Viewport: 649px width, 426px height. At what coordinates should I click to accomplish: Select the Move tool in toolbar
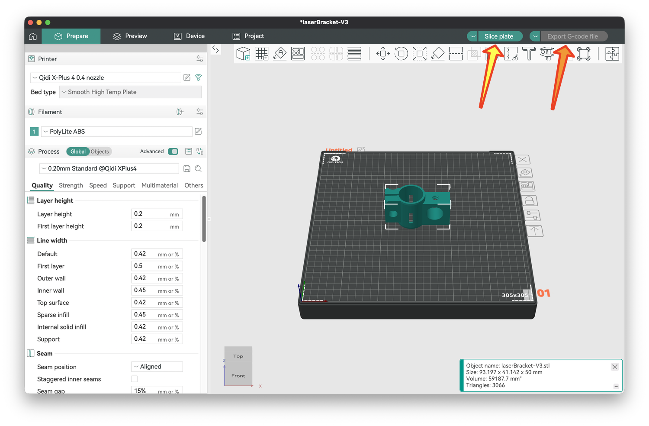(x=383, y=54)
